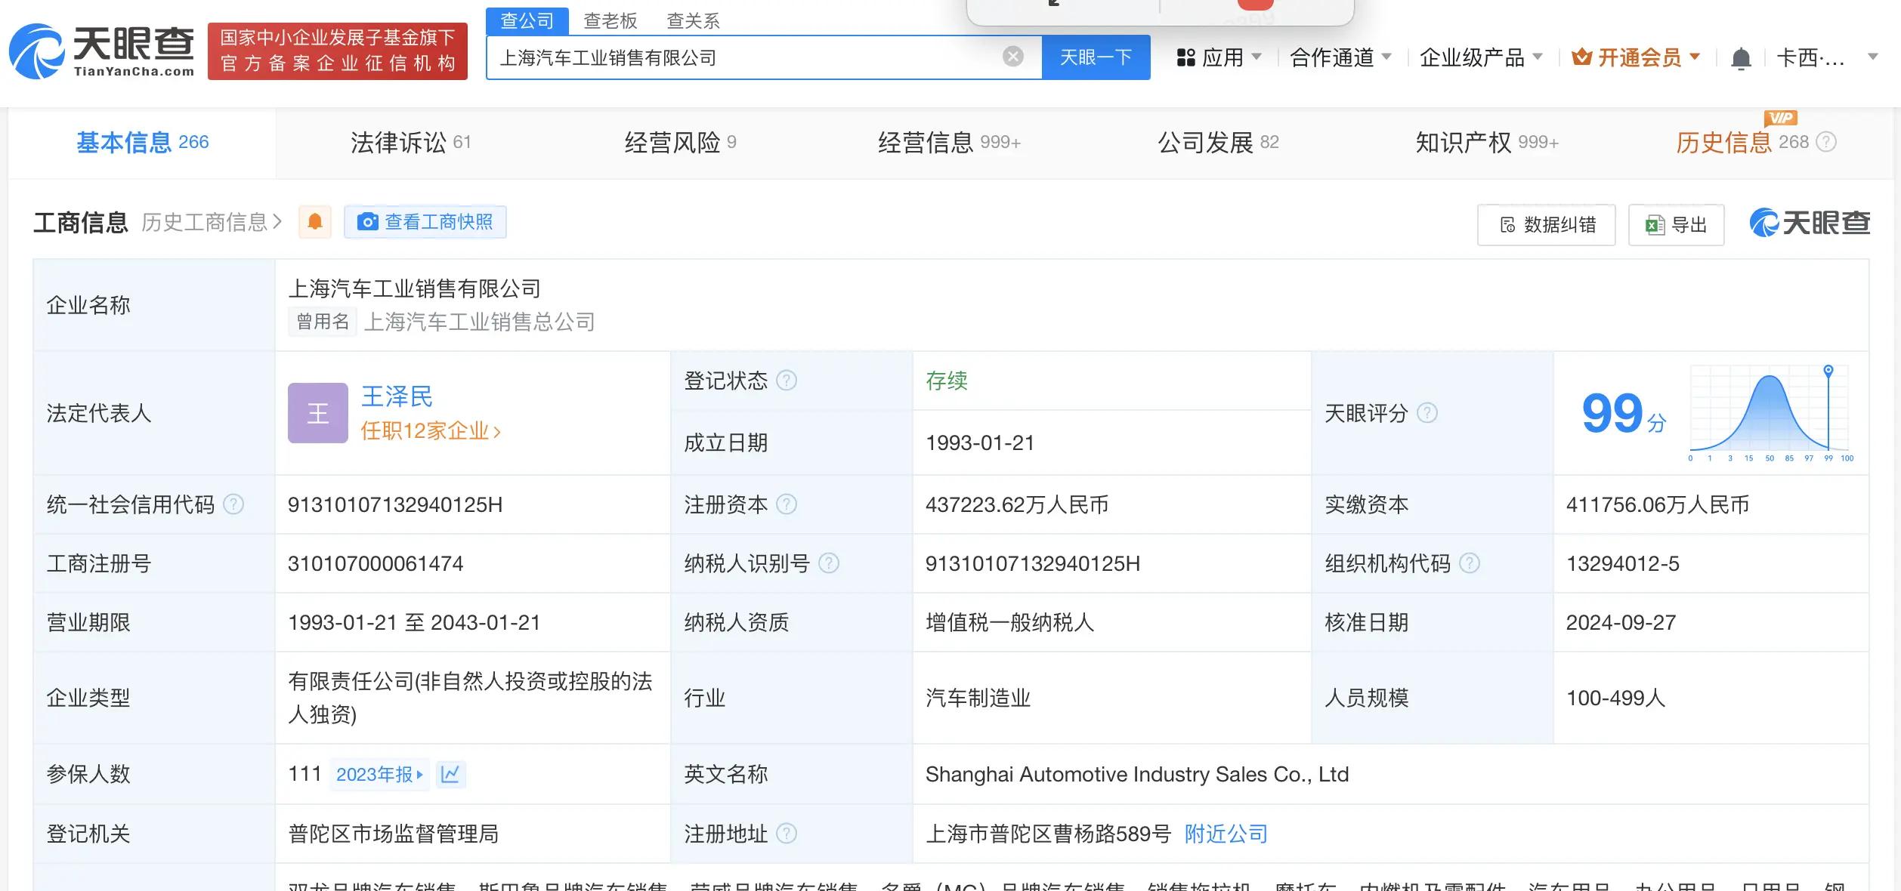Switch to the 法律诉讼 tab
1901x891 pixels.
coord(410,143)
